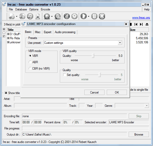Add audio CD contents toolbar icon
This screenshot has height=146, width=153.
[x=22, y=16]
